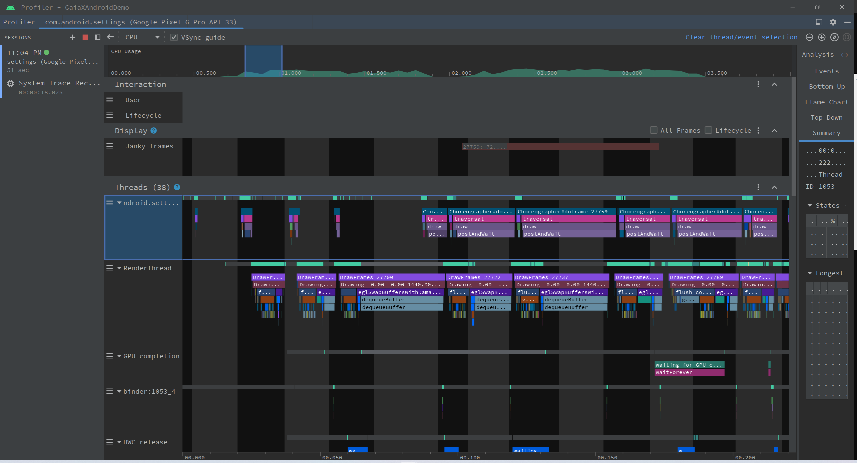Click the drag handle for Janky frames row
Screen dimensions: 857x463
click(109, 146)
